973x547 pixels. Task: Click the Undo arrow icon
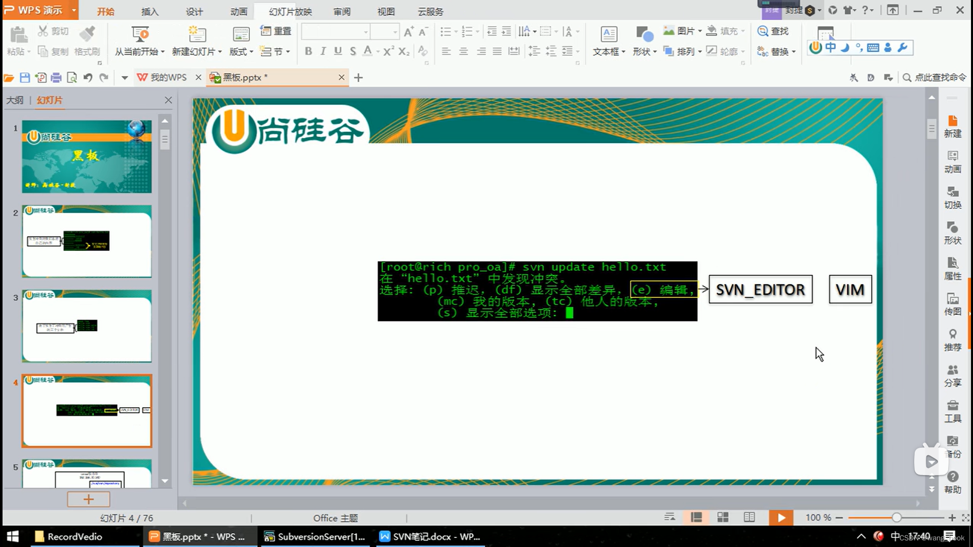pyautogui.click(x=88, y=77)
